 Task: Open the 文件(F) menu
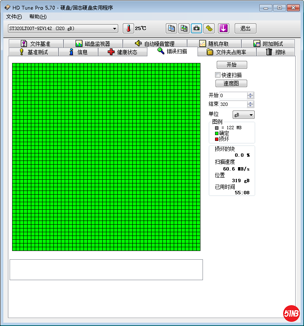pyautogui.click(x=14, y=17)
